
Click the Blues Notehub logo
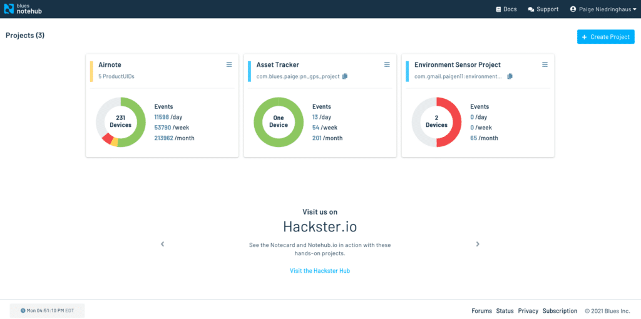point(21,9)
